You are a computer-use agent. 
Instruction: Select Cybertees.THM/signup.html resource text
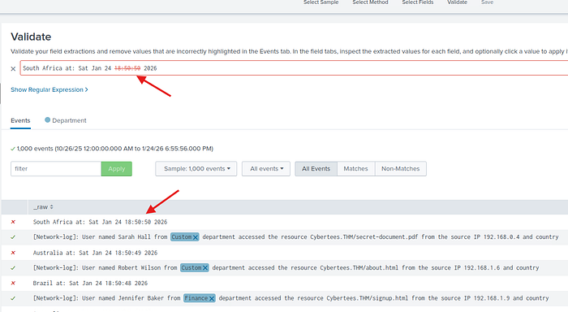tap(367, 298)
